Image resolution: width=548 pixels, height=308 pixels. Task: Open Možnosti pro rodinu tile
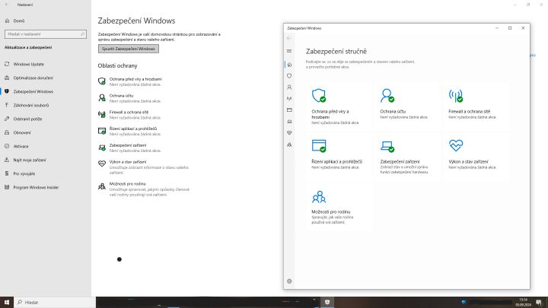339,207
